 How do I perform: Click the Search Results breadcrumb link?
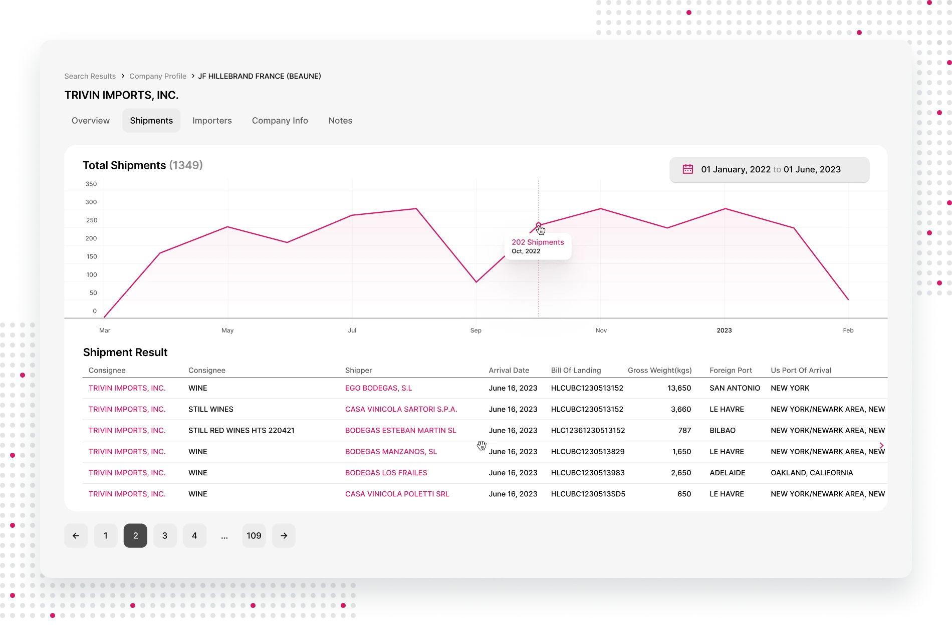click(90, 76)
